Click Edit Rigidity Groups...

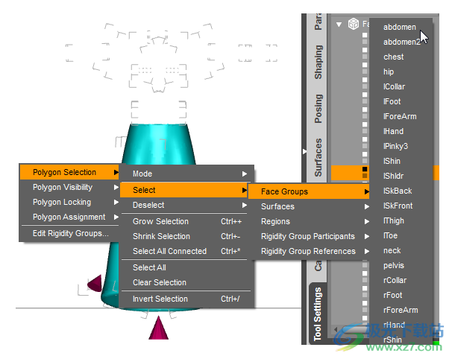point(70,233)
